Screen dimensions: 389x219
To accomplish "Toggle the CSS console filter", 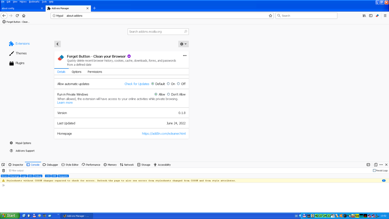I will point(48,176).
